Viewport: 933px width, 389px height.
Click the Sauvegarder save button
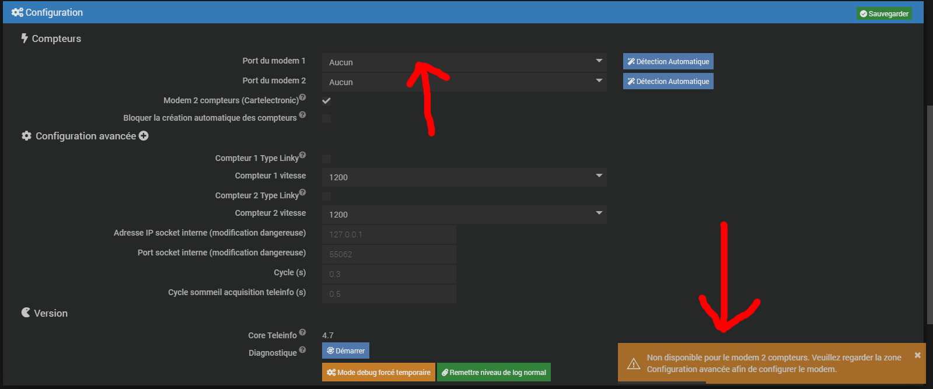coord(884,13)
